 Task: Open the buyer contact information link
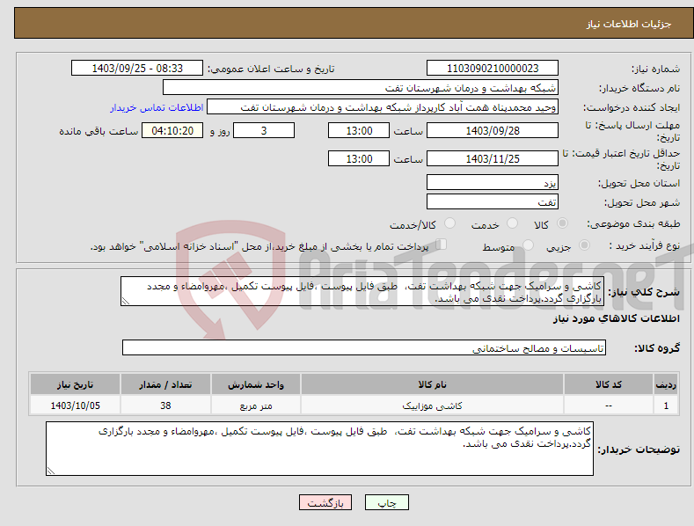[157, 107]
